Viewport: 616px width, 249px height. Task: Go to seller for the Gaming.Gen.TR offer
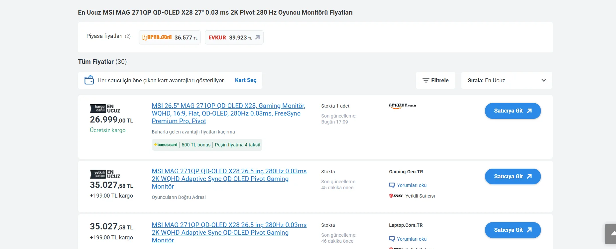tap(513, 176)
